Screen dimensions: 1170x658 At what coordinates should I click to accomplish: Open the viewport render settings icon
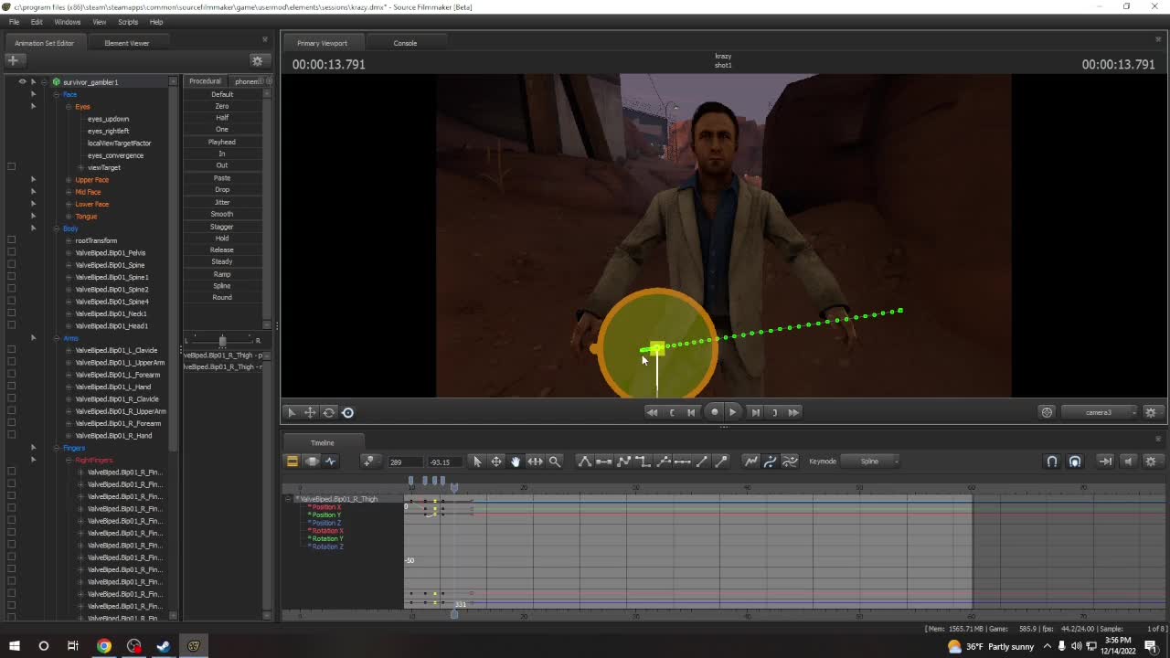[x=1047, y=412]
